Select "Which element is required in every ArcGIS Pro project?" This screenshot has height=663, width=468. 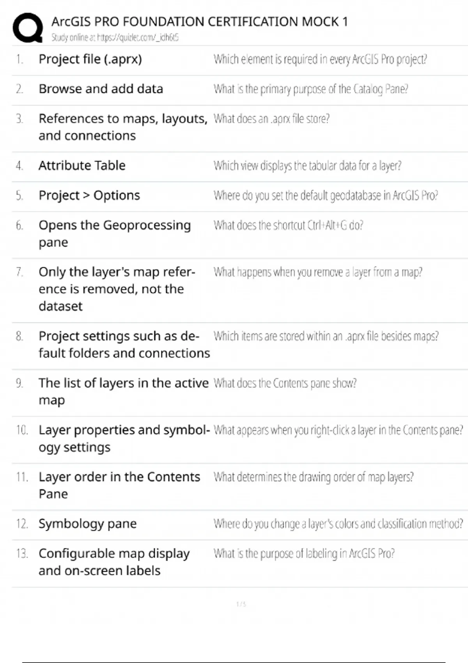click(x=320, y=59)
